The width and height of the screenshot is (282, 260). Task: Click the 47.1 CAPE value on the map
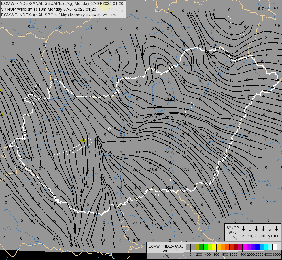[153, 152]
